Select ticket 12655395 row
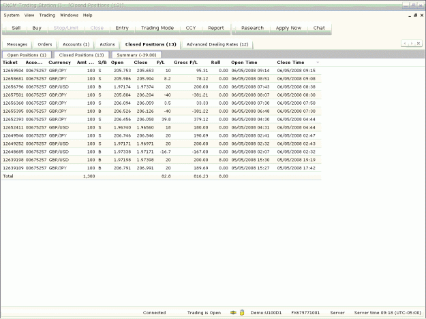426x319 pixels. point(162,112)
